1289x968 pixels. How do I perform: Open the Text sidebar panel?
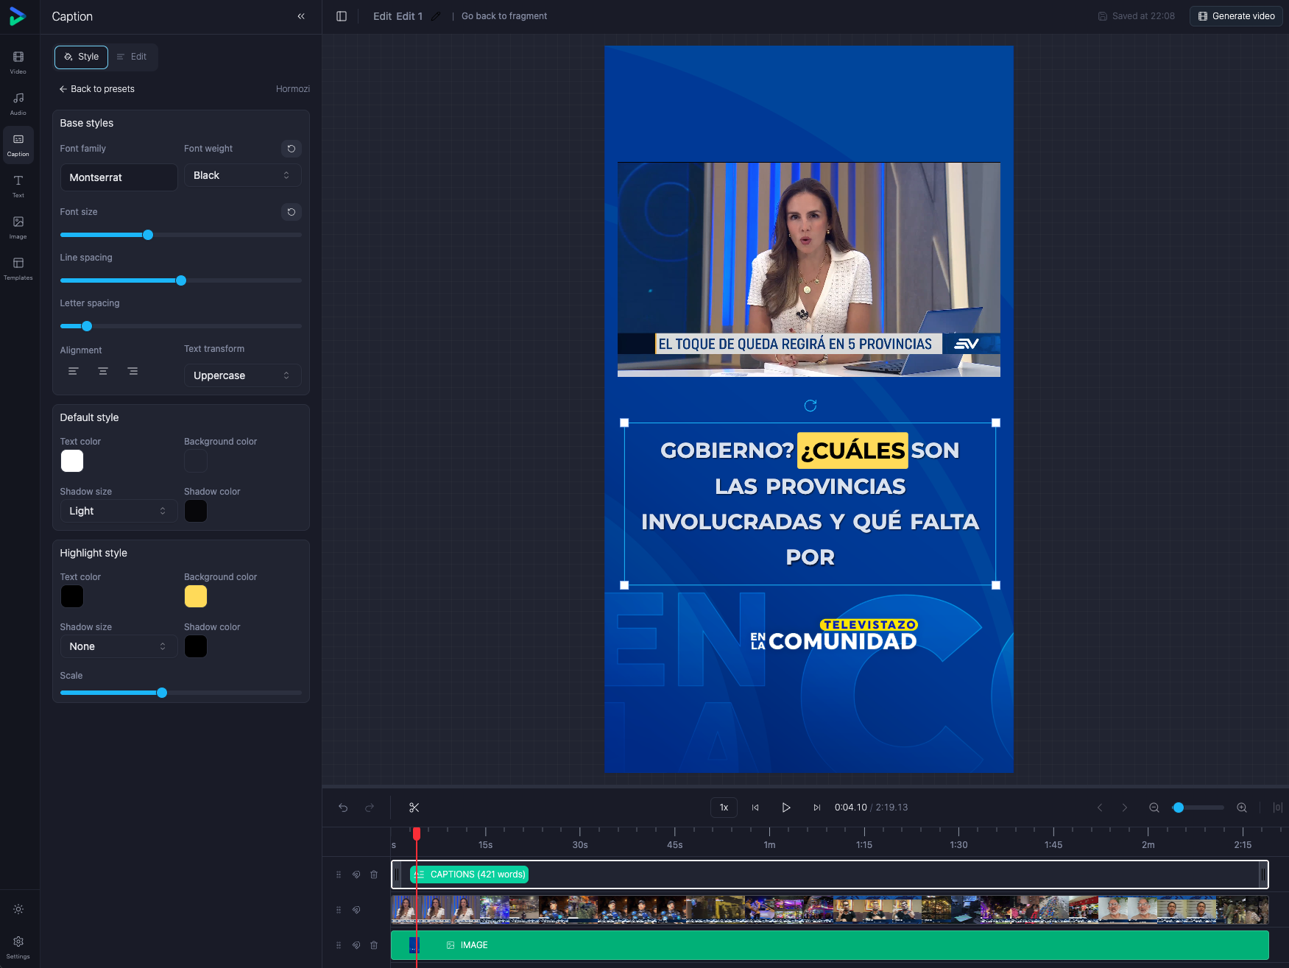(18, 186)
